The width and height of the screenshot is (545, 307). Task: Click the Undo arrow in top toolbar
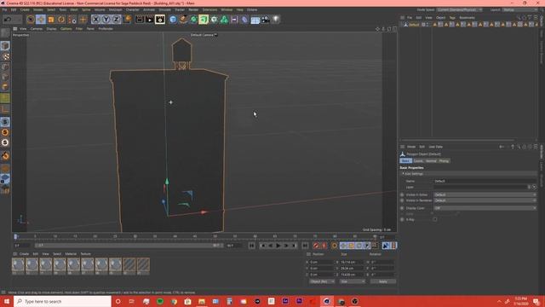(x=8, y=20)
